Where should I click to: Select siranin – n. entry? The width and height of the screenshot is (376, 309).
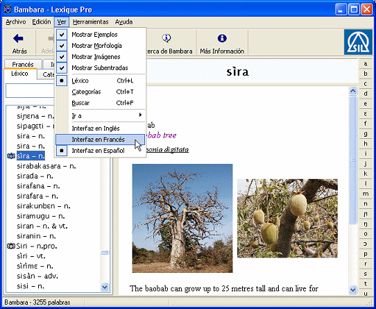click(x=36, y=236)
